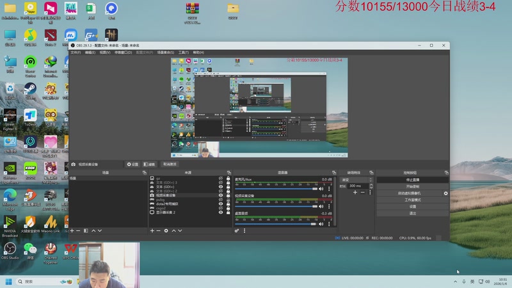Click the transition duration 300 ms field

pos(358,186)
